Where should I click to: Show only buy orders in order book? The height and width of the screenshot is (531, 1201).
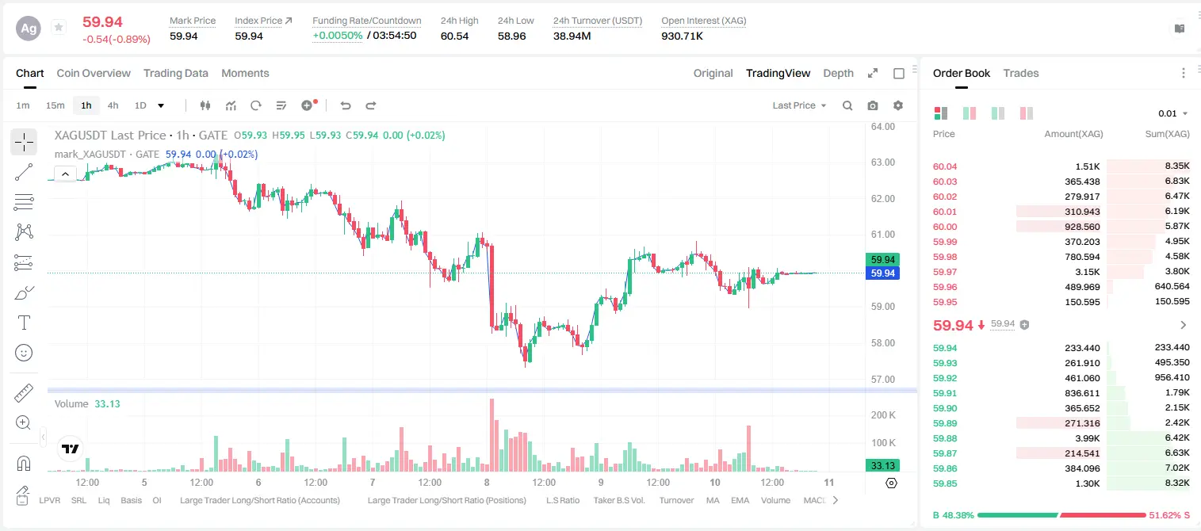(x=997, y=113)
